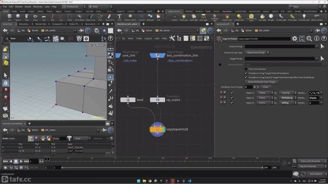Image resolution: width=328 pixels, height=184 pixels.
Task: Open the Alpha attribute dropdown arrow
Action: [x=321, y=98]
